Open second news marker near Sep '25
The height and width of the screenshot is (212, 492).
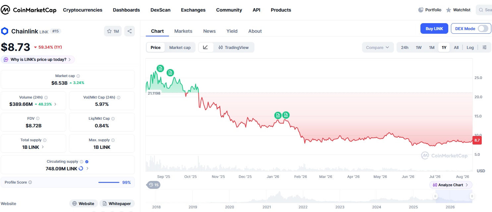170,72
